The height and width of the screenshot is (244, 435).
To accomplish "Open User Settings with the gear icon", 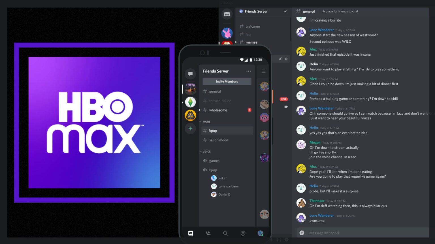I will 286,239.
